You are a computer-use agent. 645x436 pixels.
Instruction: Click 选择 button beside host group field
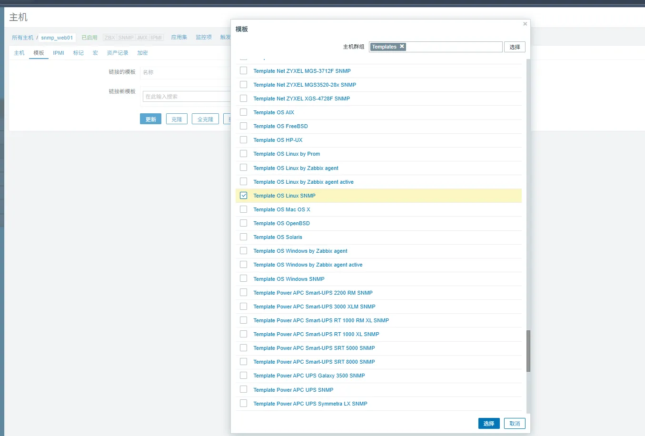click(x=514, y=47)
